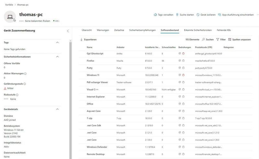Click the 115 Elemente count
The height and width of the screenshot is (159, 259).
192,40
